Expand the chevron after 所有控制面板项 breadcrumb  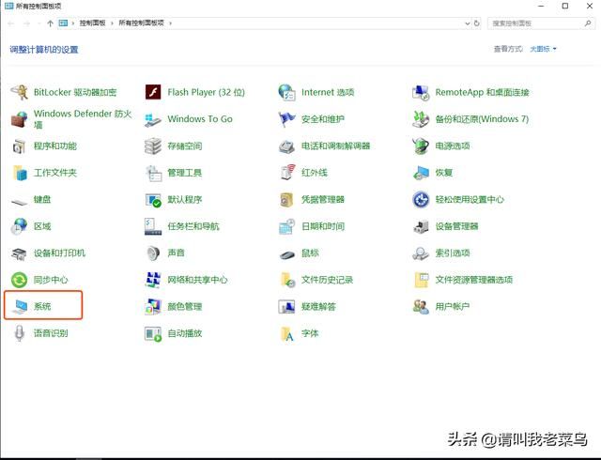[171, 23]
